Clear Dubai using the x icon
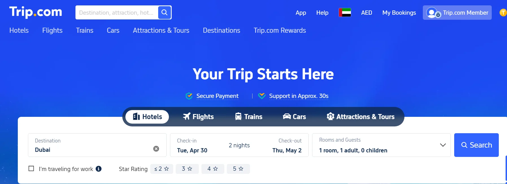This screenshot has height=184, width=507. (x=156, y=149)
